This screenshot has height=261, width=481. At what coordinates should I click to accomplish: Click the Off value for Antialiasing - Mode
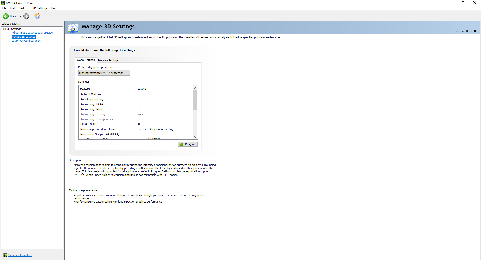click(x=140, y=109)
